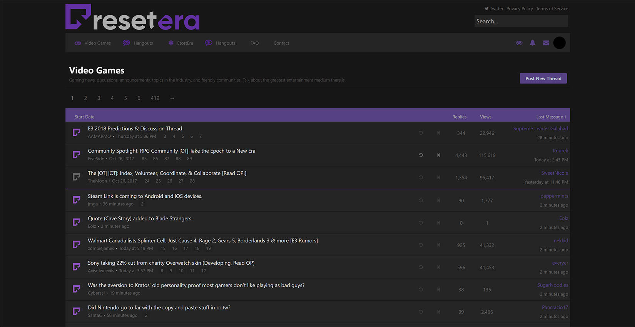Click thread icon for Sony 22% cut

(77, 267)
